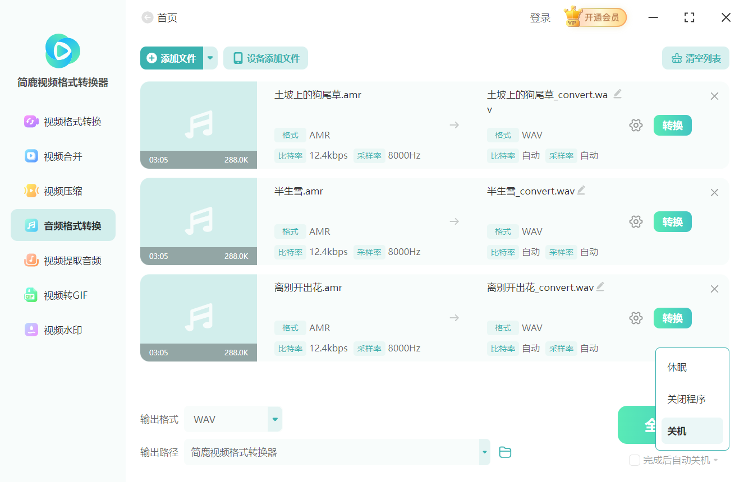Expand the 添加文件 dropdown arrow
Viewport: 744px width, 482px height.
coord(210,58)
